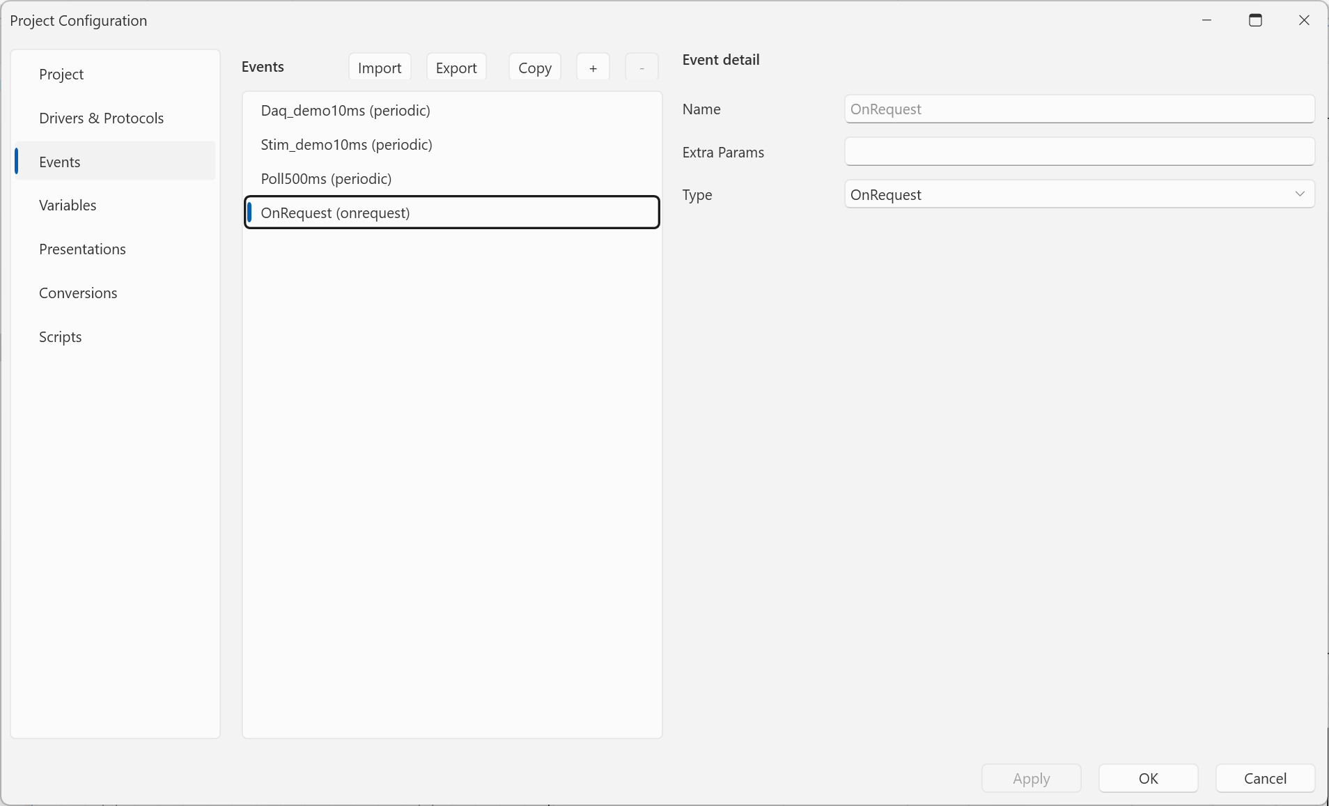Open the Conversions section
Image resolution: width=1329 pixels, height=806 pixels.
pos(115,293)
